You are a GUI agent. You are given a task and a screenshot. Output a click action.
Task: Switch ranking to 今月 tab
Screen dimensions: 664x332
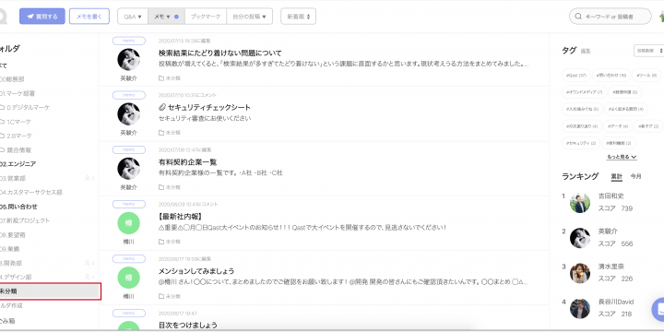point(635,176)
